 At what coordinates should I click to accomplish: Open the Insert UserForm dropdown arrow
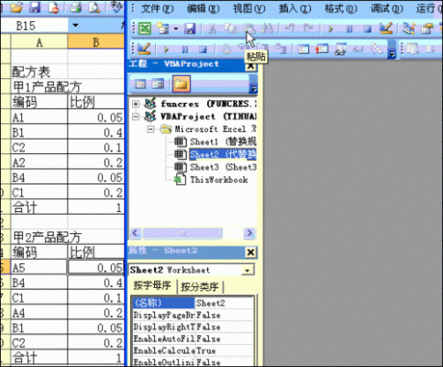176,29
